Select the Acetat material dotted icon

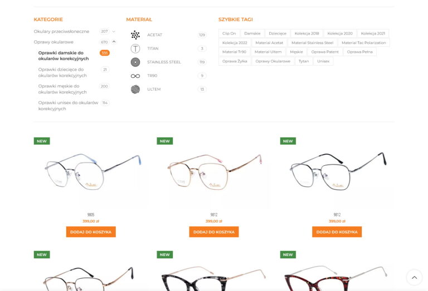135,35
